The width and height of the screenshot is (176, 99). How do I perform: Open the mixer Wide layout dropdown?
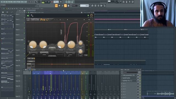point(34,70)
